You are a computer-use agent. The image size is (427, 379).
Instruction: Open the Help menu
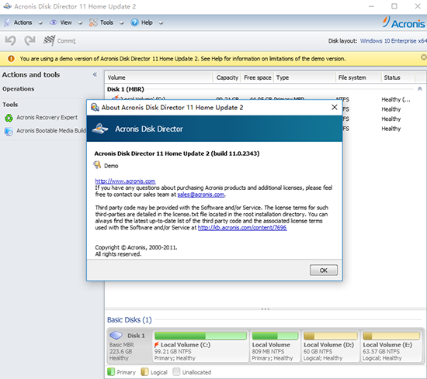tap(147, 22)
